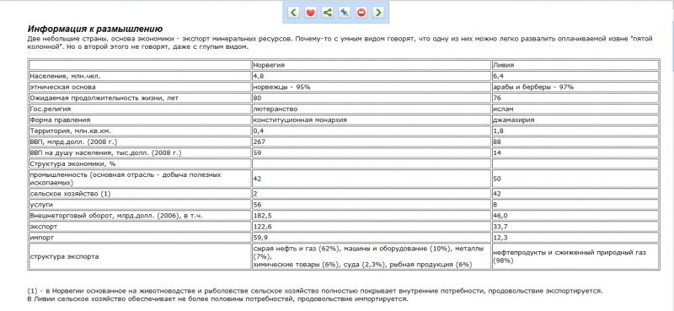Click the heading 'Информация к размышлению'
674x311 pixels.
click(95, 29)
